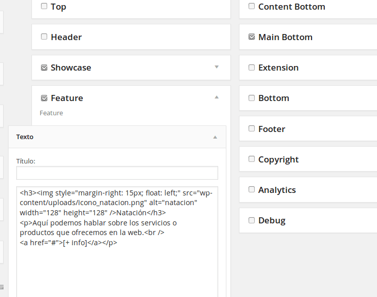This screenshot has height=297, width=377.
Task: Uncheck the Feature position checkbox
Action: tap(44, 98)
